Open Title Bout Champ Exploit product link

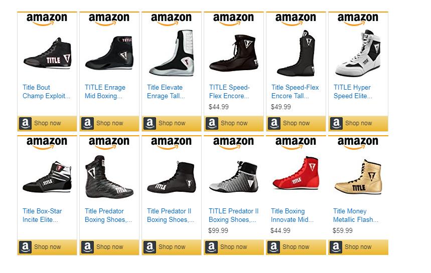coord(46,92)
